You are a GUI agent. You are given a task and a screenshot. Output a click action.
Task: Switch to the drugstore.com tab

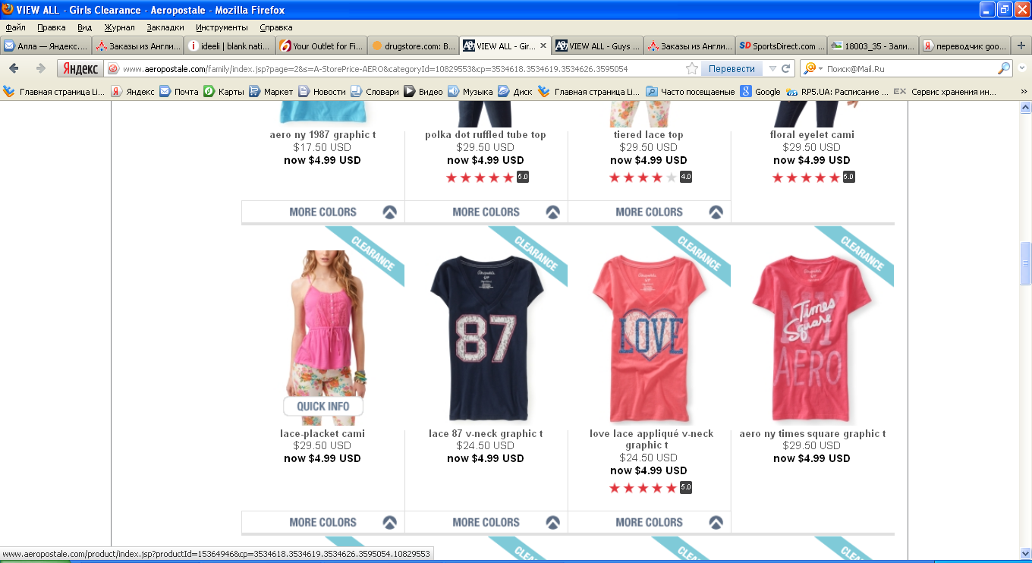(414, 46)
